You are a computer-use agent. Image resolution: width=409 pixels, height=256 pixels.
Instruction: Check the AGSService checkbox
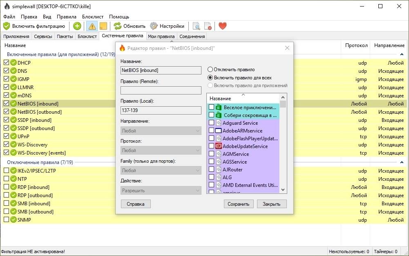pyautogui.click(x=212, y=162)
